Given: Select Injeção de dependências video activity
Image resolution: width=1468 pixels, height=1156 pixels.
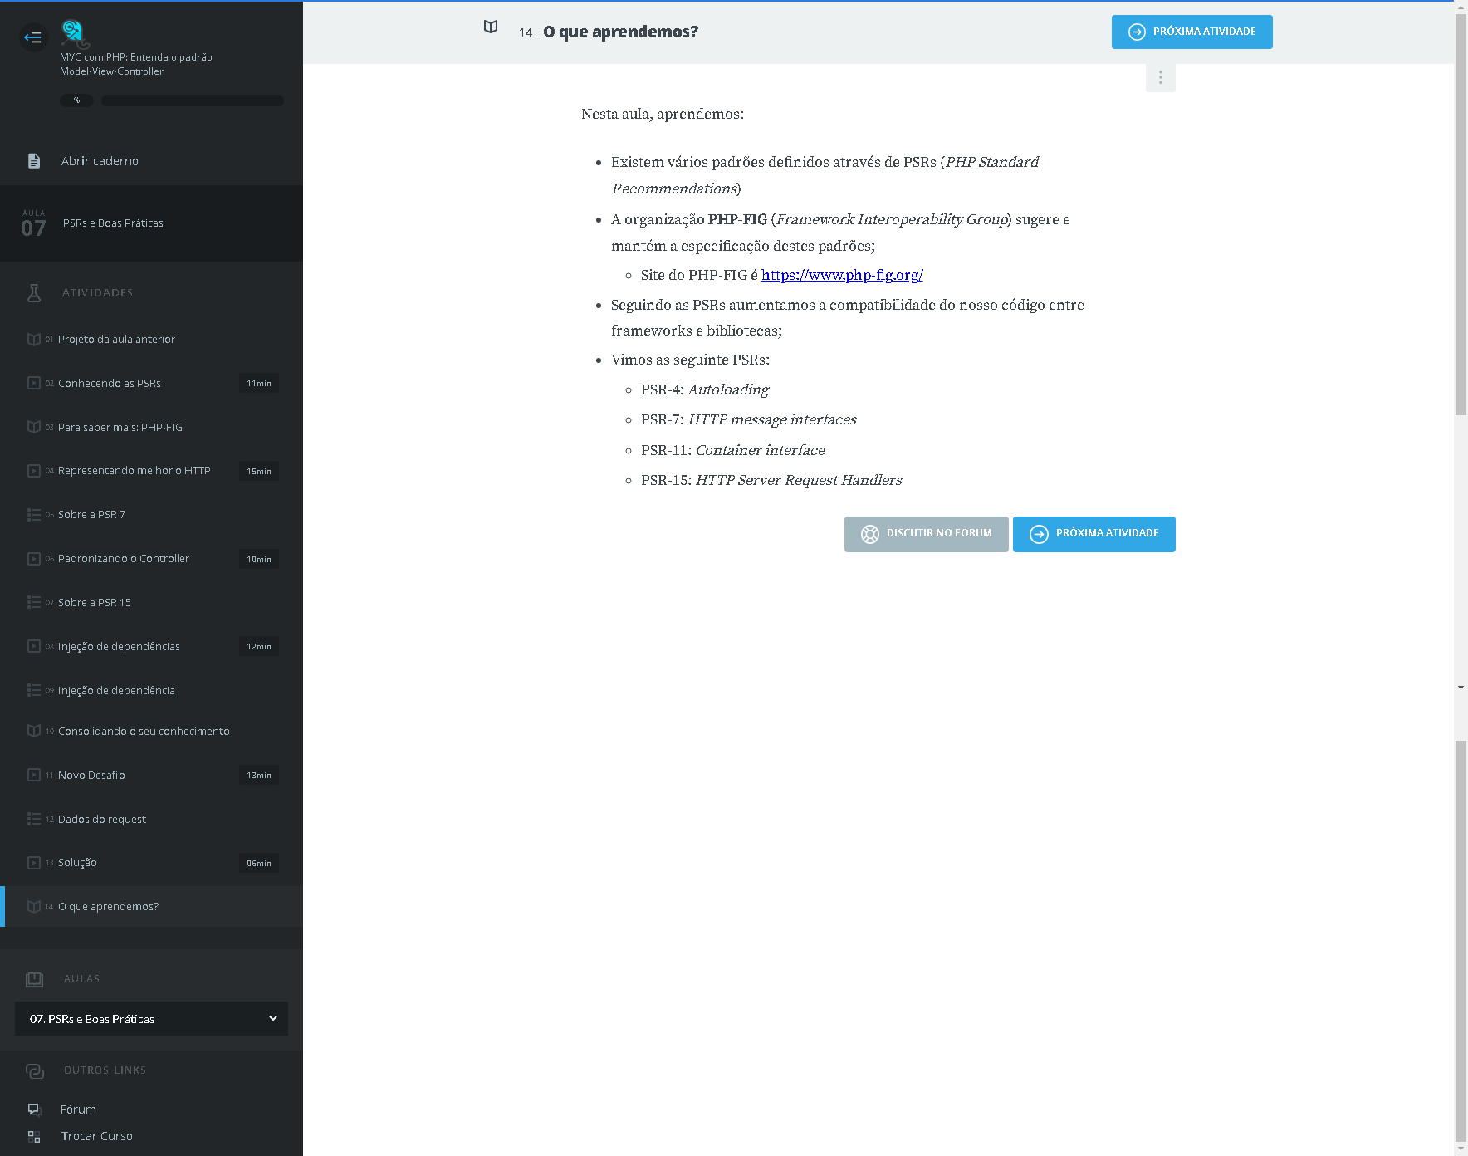Looking at the screenshot, I should (x=119, y=647).
